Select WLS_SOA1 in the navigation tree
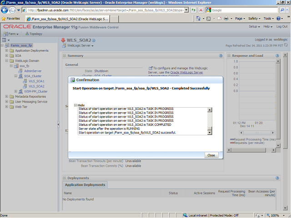Screen dimensions: 291x218 pos(36,81)
